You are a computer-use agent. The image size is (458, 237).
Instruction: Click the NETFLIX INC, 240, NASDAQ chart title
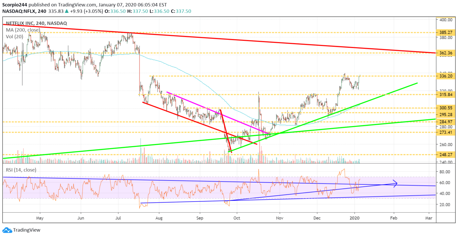pyautogui.click(x=36, y=23)
